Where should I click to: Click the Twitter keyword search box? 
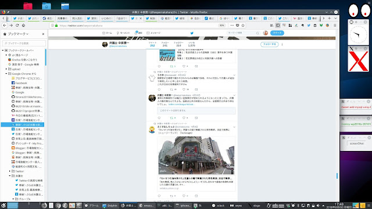[x=243, y=33]
